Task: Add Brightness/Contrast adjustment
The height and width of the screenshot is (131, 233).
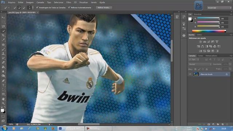Action: click(x=200, y=42)
